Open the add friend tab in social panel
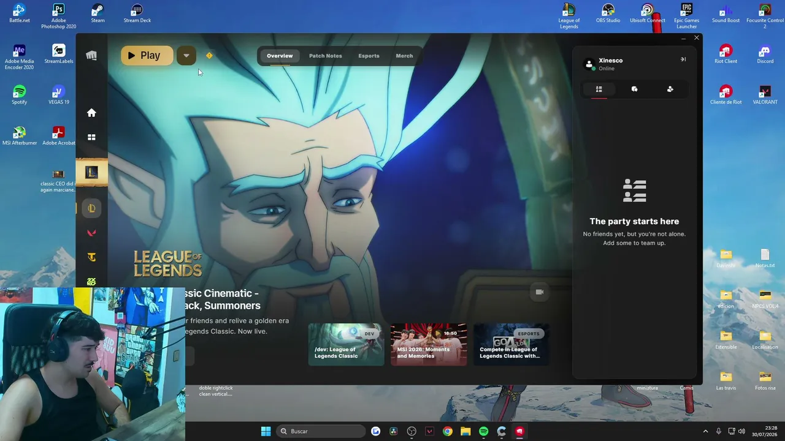 pyautogui.click(x=670, y=89)
